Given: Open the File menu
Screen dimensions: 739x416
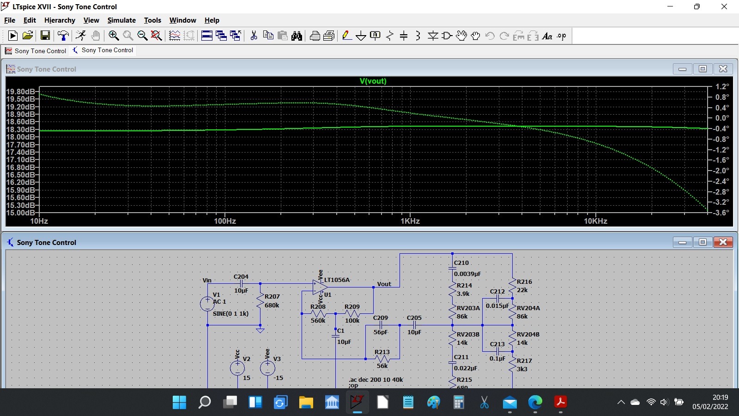Looking at the screenshot, I should [10, 20].
